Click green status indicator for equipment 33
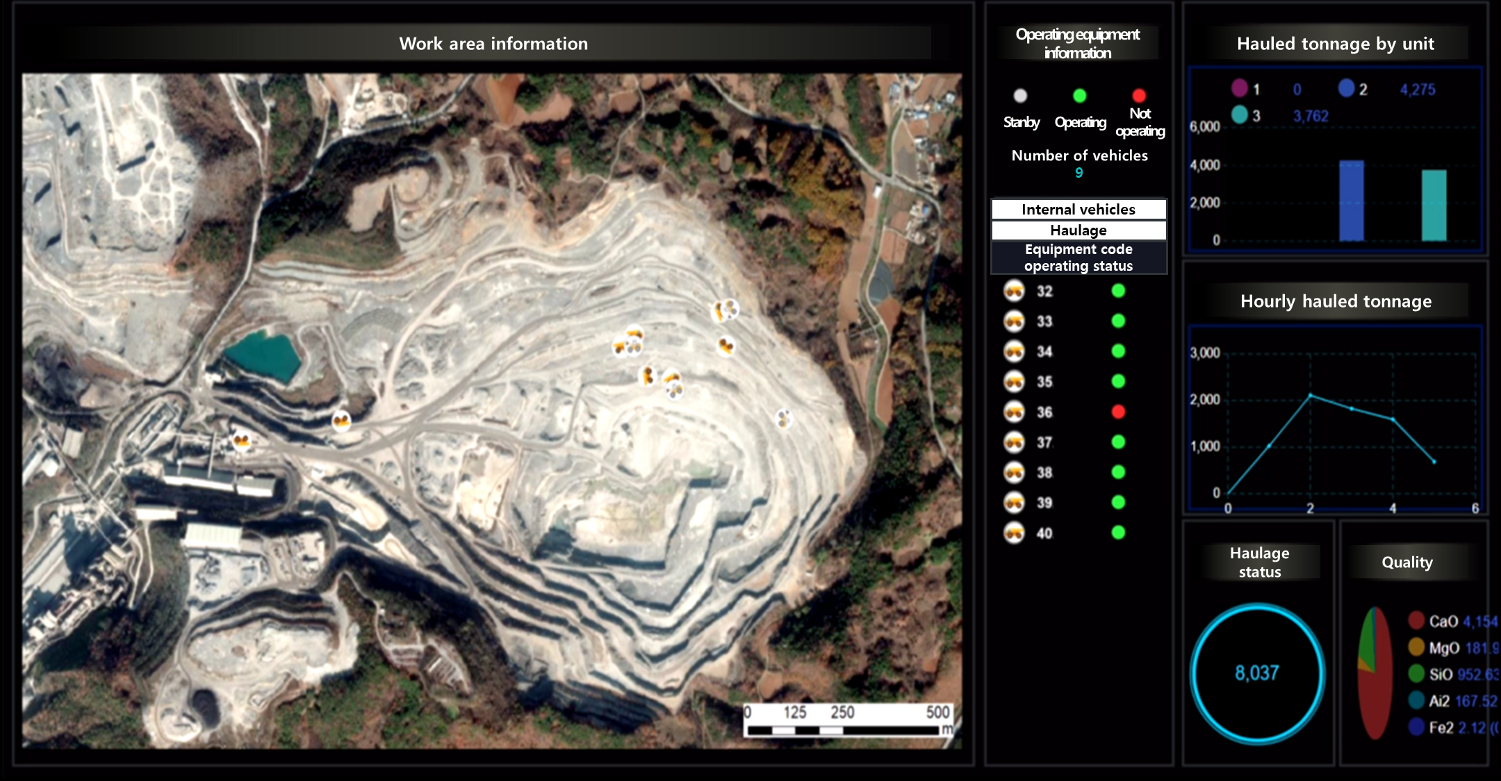Image resolution: width=1501 pixels, height=781 pixels. click(x=1118, y=321)
